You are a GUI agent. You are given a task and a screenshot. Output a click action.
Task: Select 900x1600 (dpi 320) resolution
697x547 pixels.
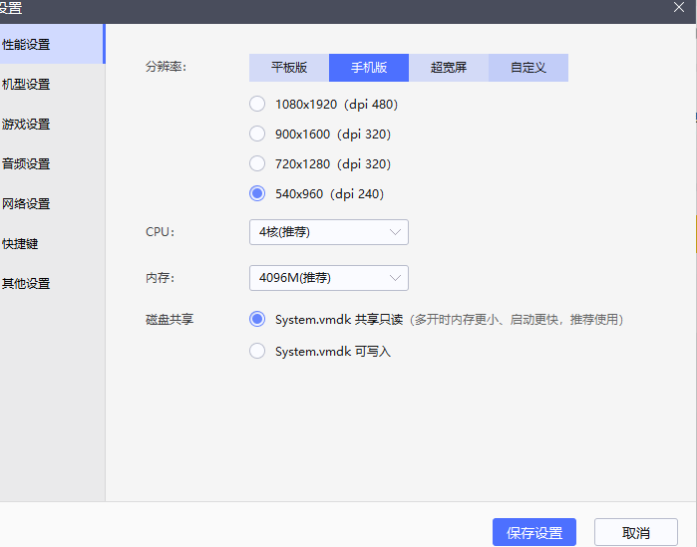click(x=257, y=134)
